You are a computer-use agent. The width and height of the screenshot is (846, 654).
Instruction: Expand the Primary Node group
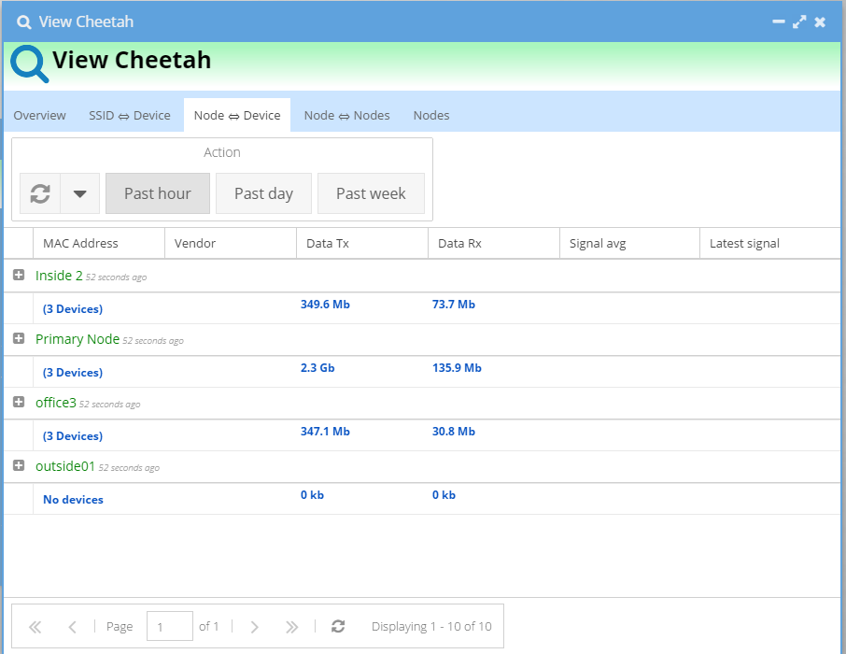19,338
